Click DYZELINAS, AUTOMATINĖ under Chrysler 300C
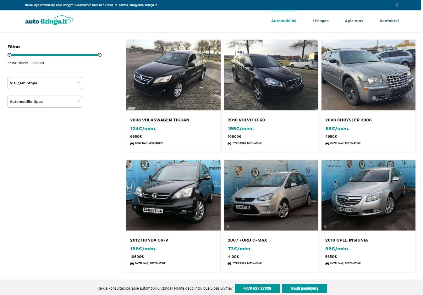The height and width of the screenshot is (295, 423). click(345, 143)
